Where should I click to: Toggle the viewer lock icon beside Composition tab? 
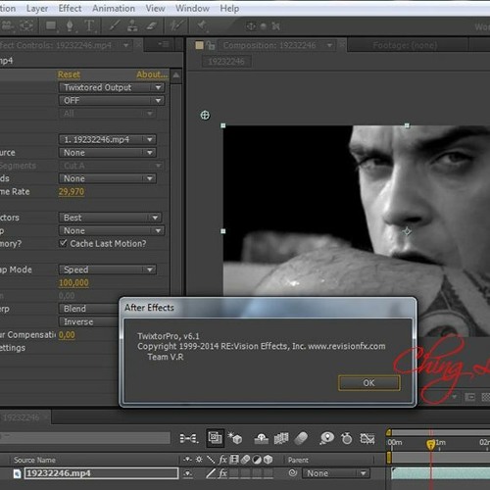(211, 45)
